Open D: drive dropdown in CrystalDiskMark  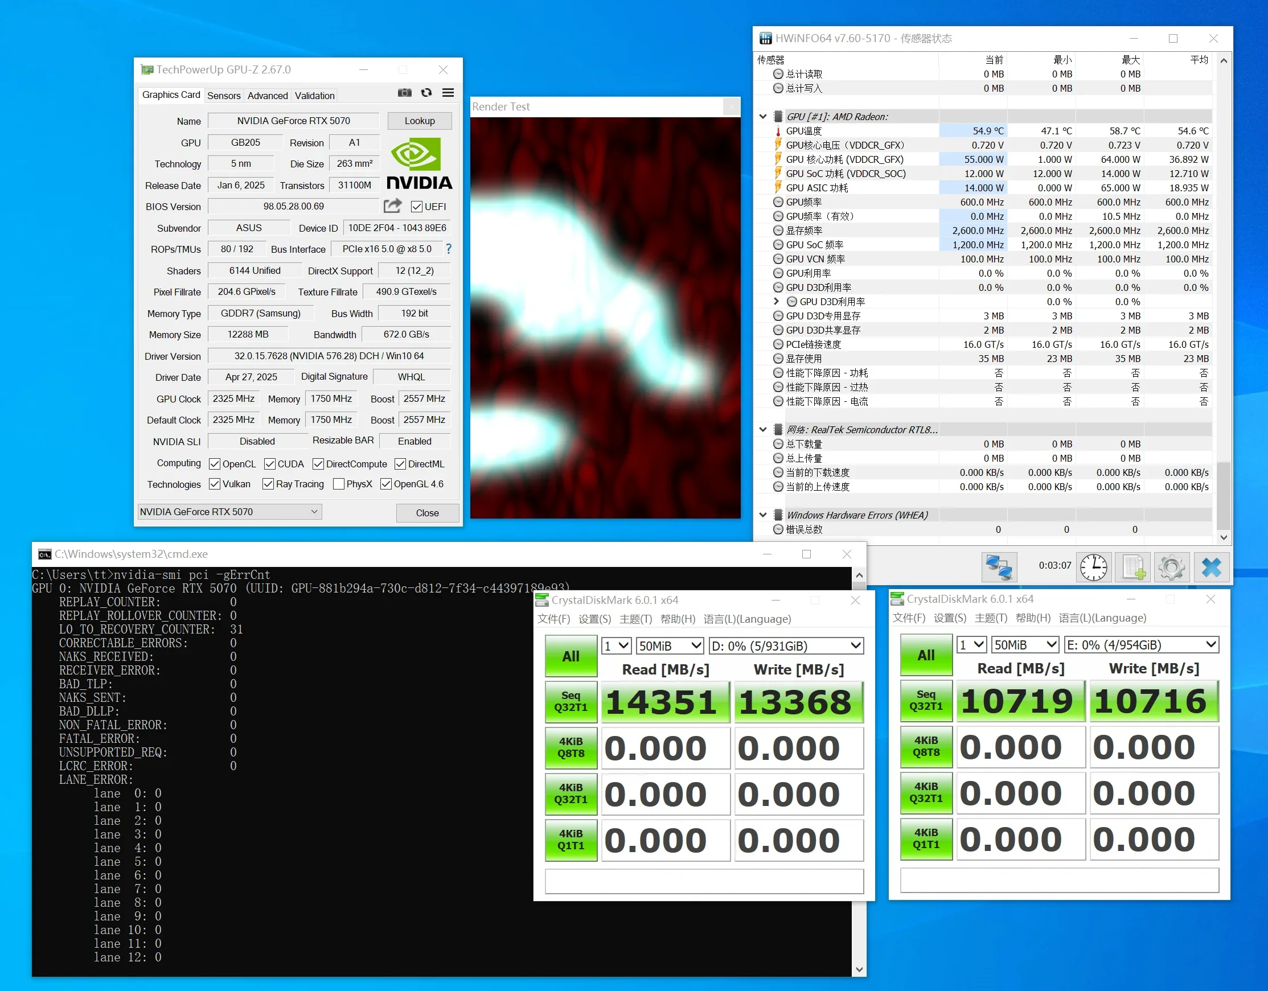[x=786, y=645]
